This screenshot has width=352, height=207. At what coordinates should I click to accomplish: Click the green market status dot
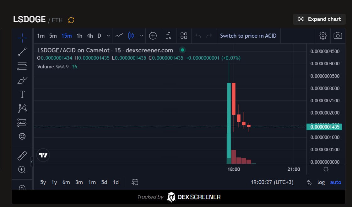pyautogui.click(x=182, y=50)
